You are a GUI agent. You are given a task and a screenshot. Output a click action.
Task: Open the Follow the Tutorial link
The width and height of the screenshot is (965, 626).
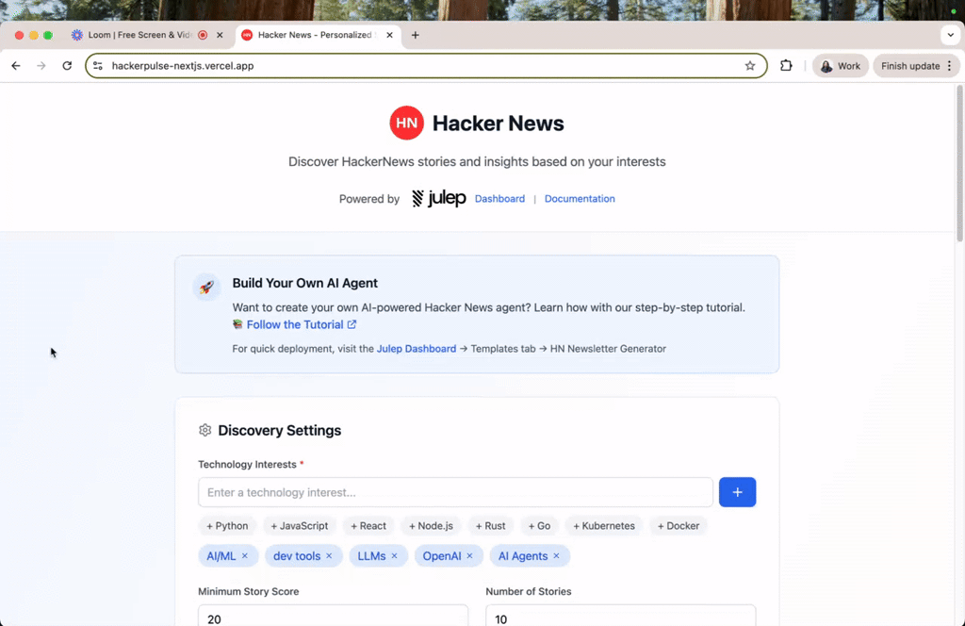click(295, 324)
